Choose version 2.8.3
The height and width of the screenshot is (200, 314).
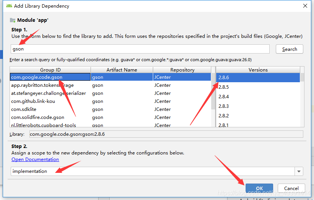(258, 106)
